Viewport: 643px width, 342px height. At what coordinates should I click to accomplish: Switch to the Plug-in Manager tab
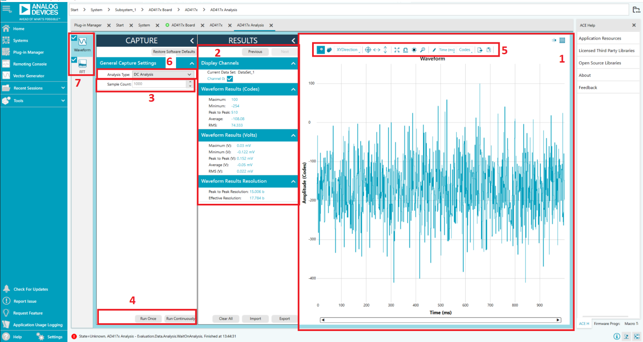click(x=88, y=25)
